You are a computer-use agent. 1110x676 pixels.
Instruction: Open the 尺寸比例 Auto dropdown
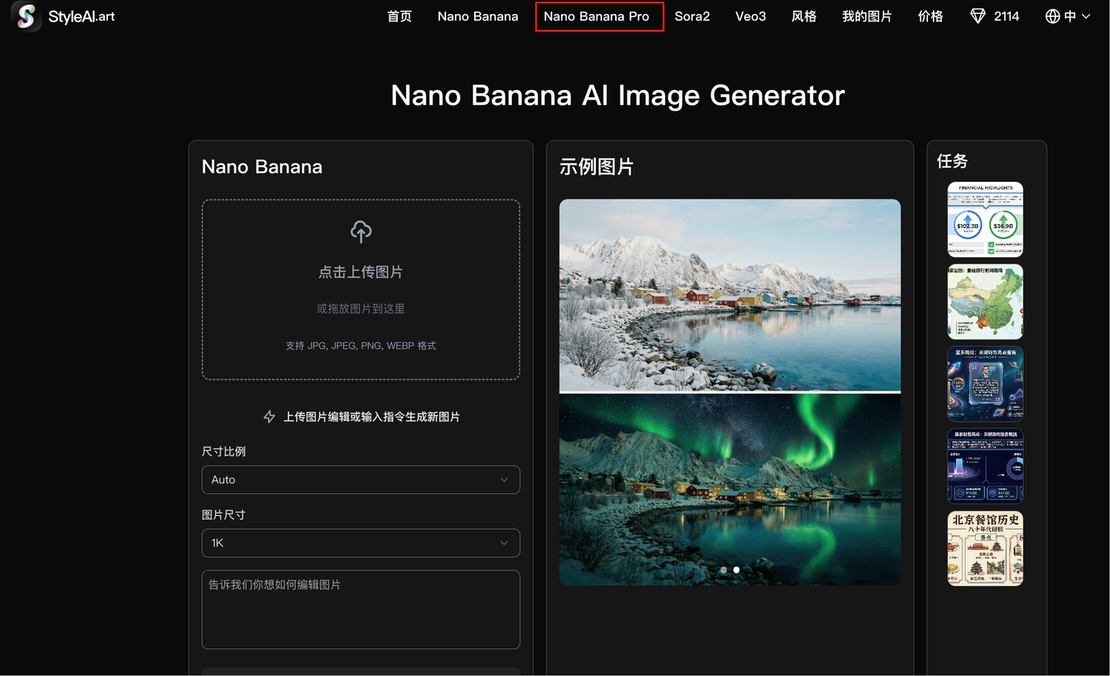[360, 479]
